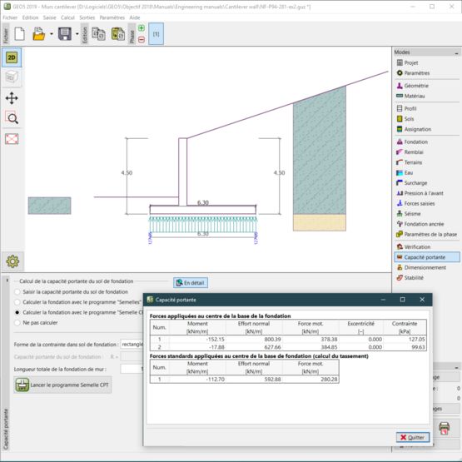Open the Surcharge mode
This screenshot has width=462, height=462.
pyautogui.click(x=415, y=183)
